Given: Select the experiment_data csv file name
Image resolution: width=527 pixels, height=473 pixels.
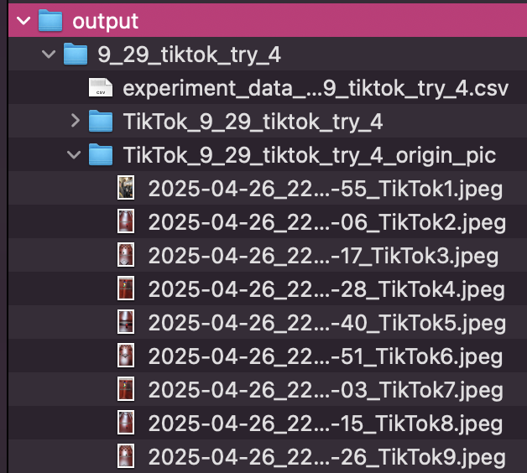Looking at the screenshot, I should click(316, 89).
